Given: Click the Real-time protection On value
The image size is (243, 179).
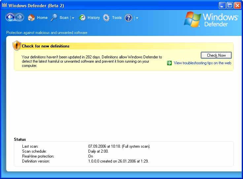Looking at the screenshot, I should pyautogui.click(x=90, y=156).
